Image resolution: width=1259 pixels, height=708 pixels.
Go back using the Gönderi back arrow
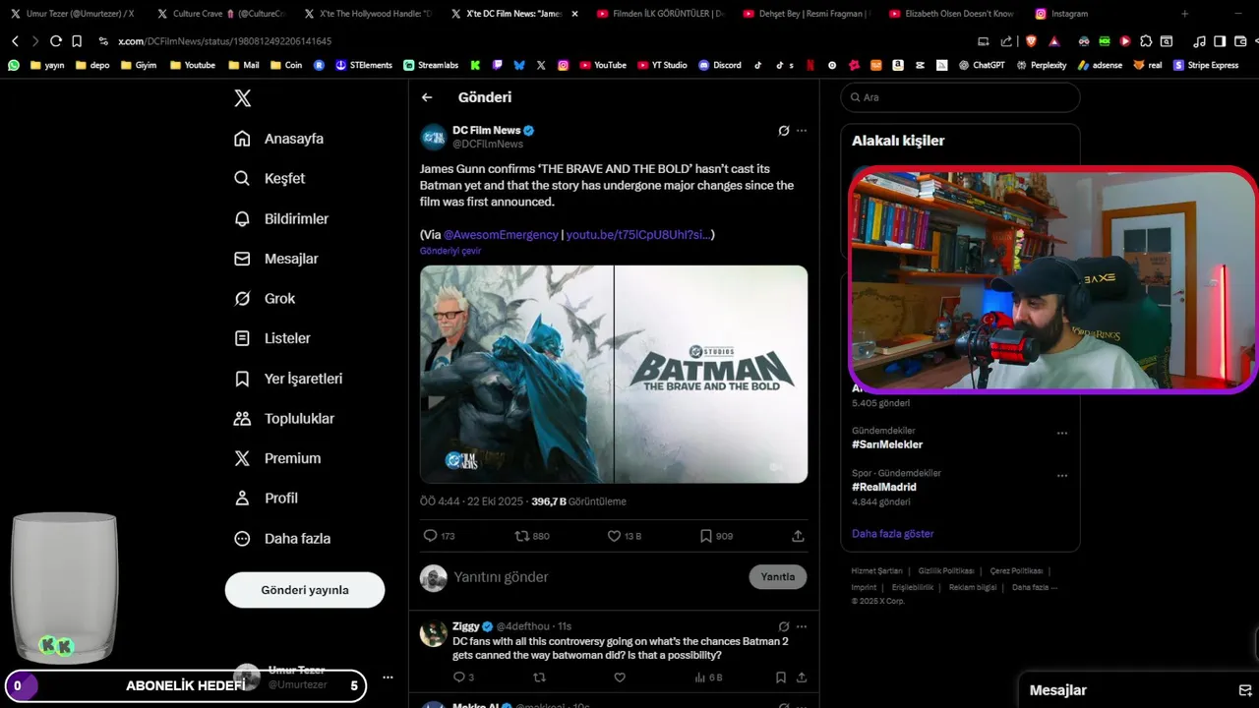pyautogui.click(x=427, y=97)
